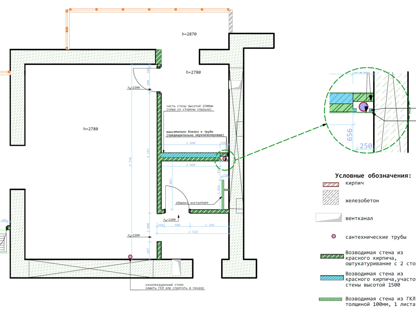Click the sewer riser pipe symbol on bottom wall
This screenshot has width=416, height=312.
(x=130, y=257)
